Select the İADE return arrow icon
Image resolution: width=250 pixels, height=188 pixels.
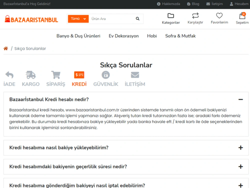pos(9,75)
